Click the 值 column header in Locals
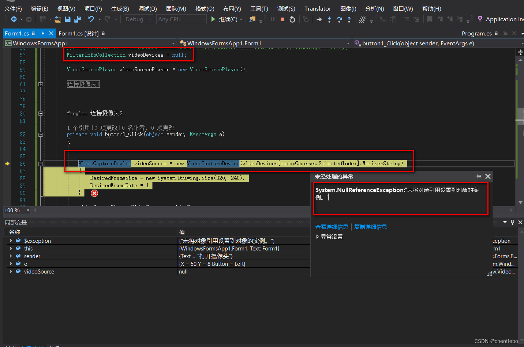The image size is (524, 347). 182,232
